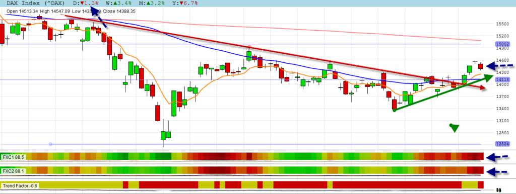The image size is (516, 194).
Task: Click the green uptrend arrow head
Action: click(488, 77)
